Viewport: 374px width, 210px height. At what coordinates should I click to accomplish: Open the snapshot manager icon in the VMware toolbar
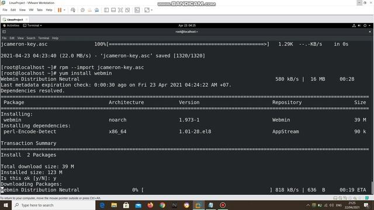point(97,10)
